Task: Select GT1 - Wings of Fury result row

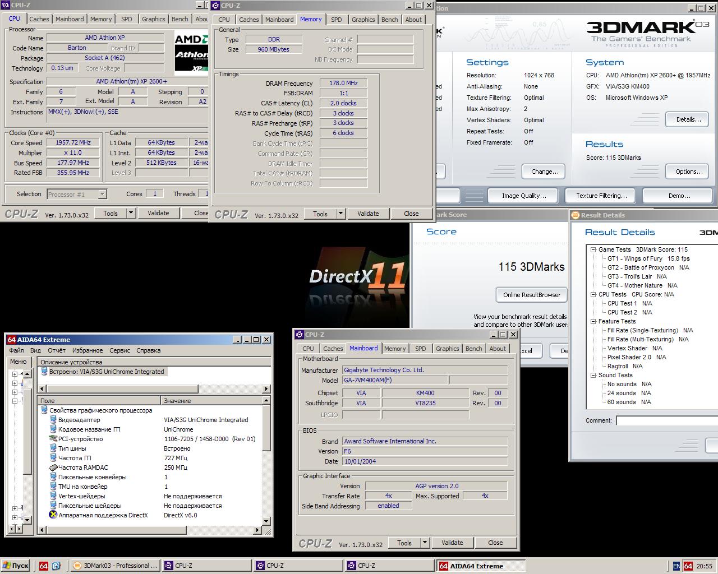Action: [648, 259]
